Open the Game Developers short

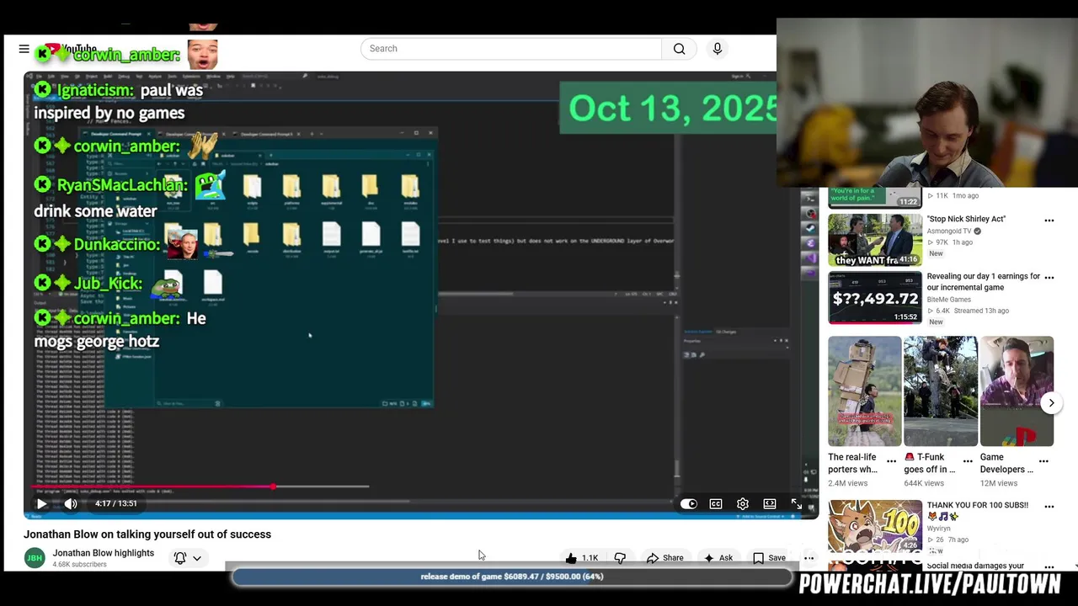coord(1017,391)
